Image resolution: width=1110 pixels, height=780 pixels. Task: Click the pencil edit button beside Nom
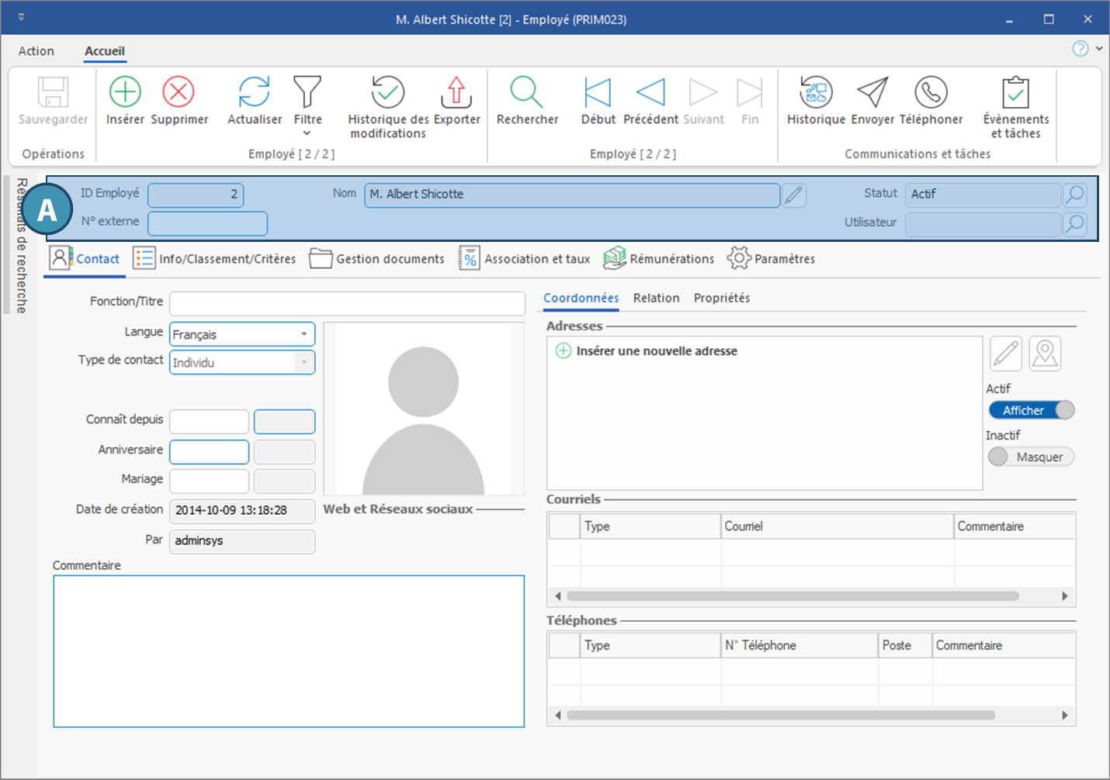pos(793,195)
